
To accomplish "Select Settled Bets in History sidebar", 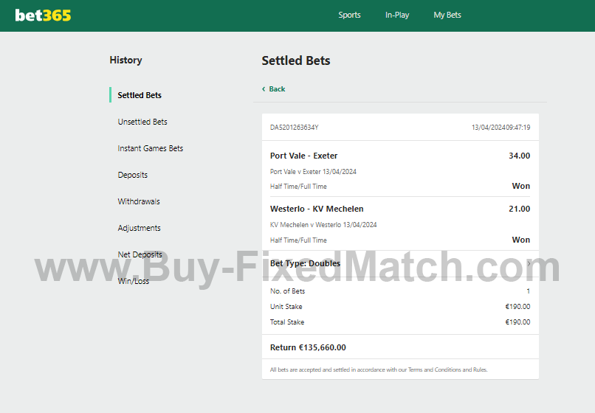I will click(x=140, y=95).
